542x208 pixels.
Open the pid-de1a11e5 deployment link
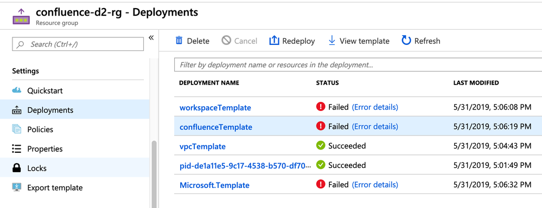pyautogui.click(x=245, y=166)
